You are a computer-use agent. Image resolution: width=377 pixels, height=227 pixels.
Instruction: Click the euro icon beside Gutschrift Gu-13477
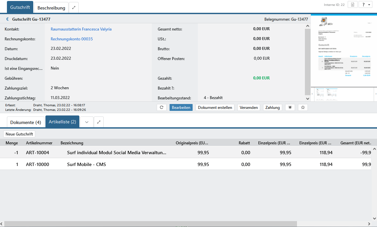[x=8, y=19]
